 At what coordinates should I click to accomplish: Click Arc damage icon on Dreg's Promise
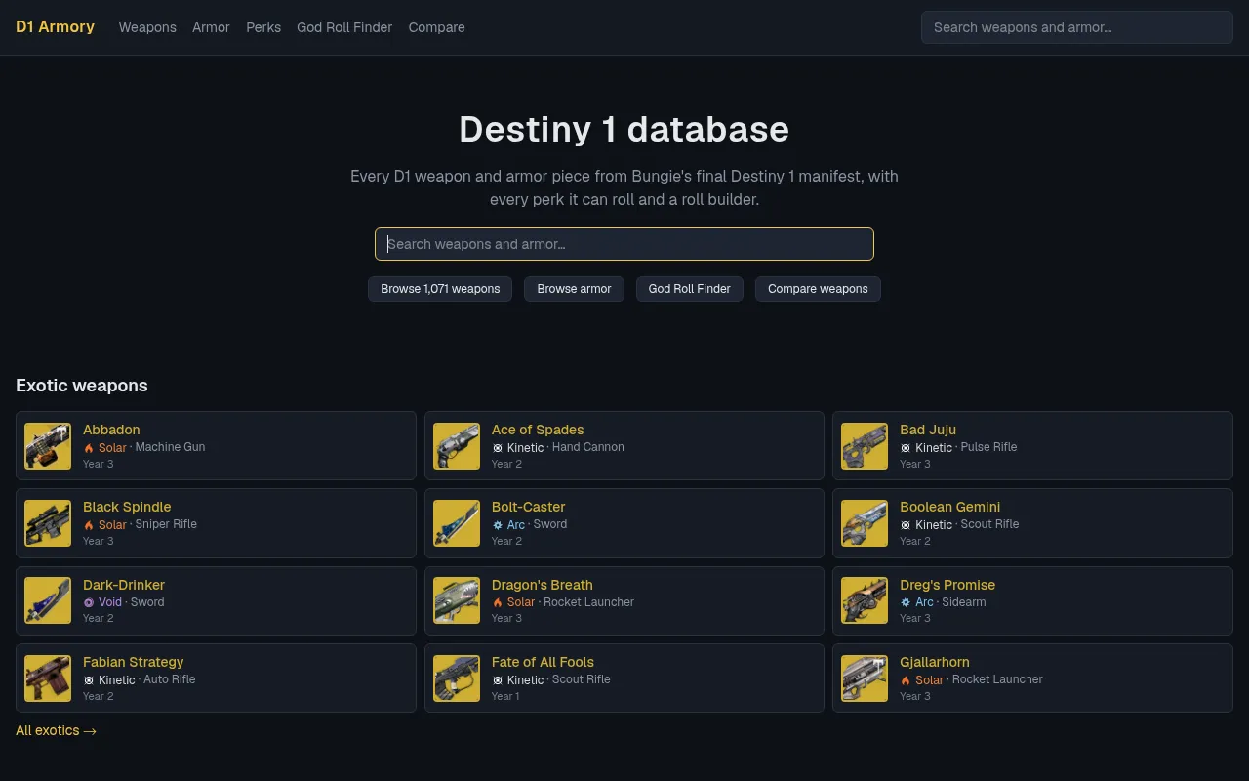point(906,602)
